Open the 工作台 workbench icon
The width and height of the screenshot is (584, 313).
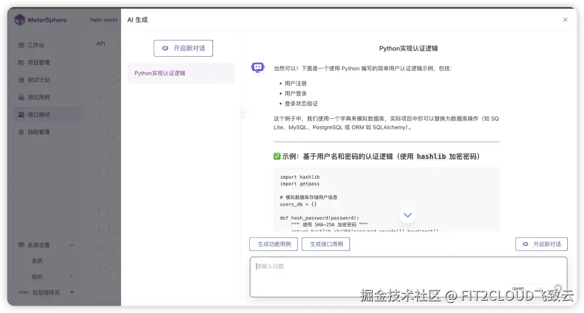pyautogui.click(x=21, y=45)
